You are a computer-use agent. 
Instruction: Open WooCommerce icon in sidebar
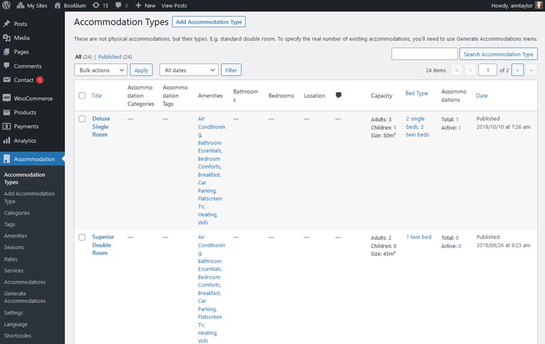7,98
